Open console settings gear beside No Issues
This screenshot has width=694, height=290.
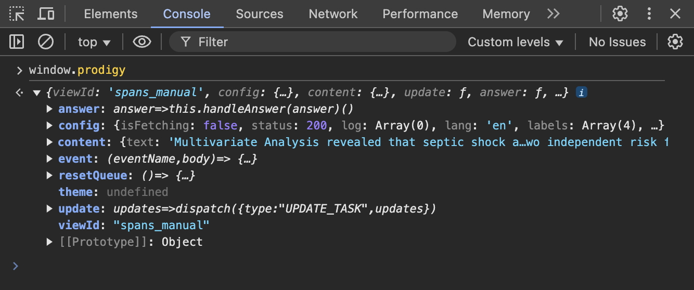coord(675,42)
